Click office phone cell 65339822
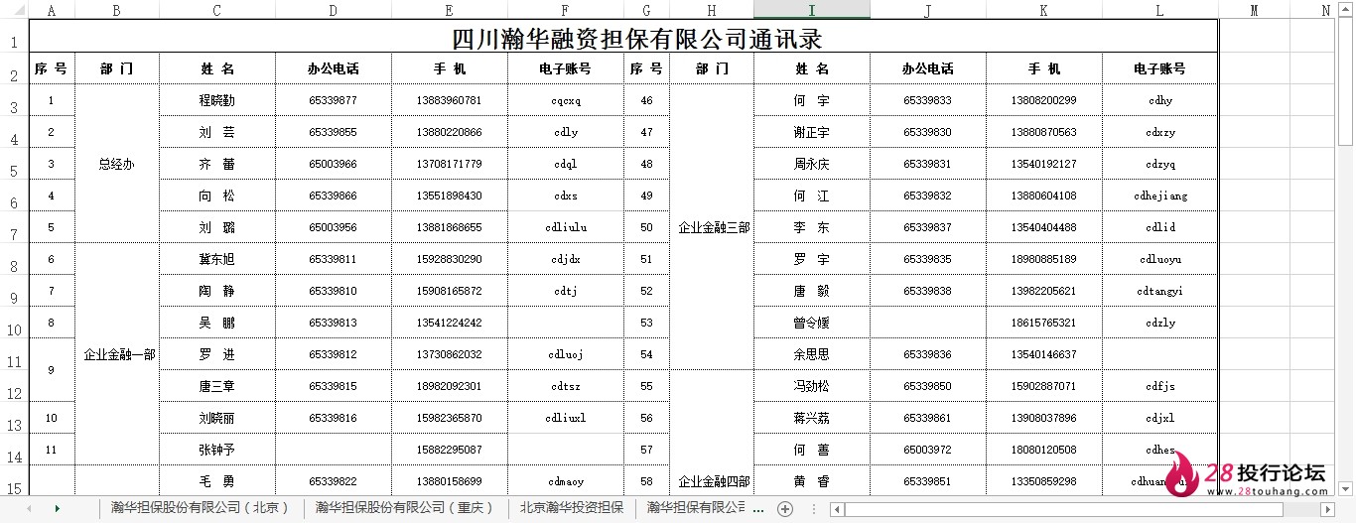 [334, 481]
